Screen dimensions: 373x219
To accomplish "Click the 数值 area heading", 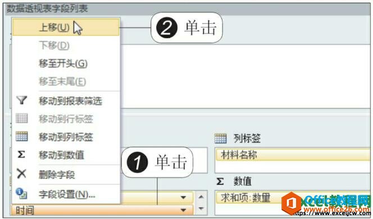I will tap(243, 181).
